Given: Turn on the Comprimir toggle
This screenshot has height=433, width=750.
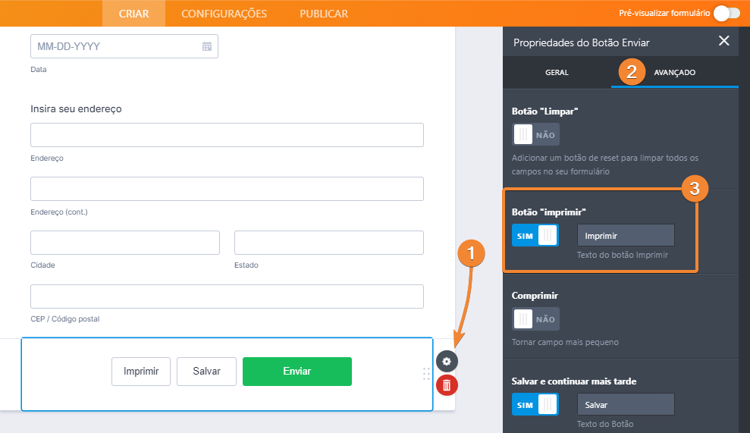Looking at the screenshot, I should [x=535, y=318].
